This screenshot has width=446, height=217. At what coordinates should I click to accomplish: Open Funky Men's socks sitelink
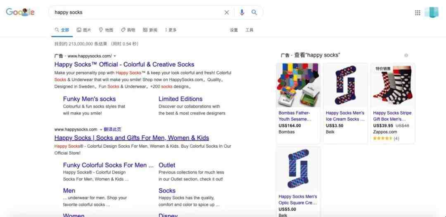89,99
